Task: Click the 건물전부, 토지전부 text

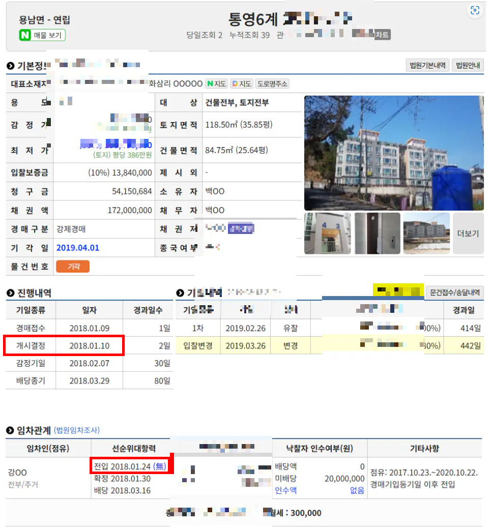Action: [237, 103]
